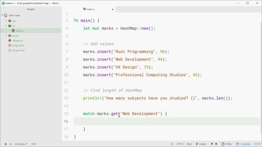Click the plus icon in status bar
Screen dimensions: 262x147
coord(5,144)
